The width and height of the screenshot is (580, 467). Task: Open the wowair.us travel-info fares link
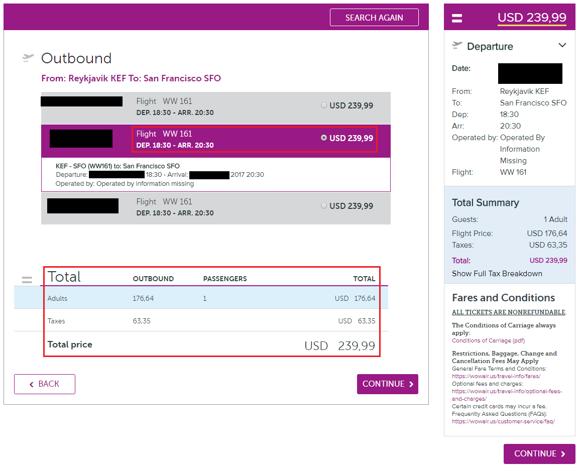tap(496, 376)
